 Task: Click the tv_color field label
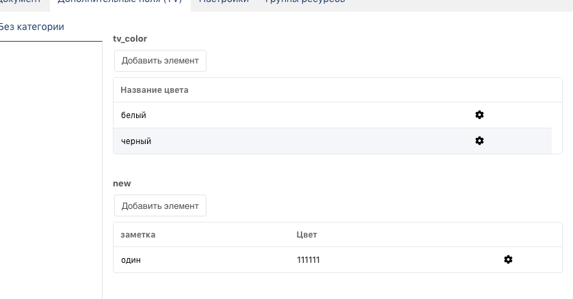(130, 39)
